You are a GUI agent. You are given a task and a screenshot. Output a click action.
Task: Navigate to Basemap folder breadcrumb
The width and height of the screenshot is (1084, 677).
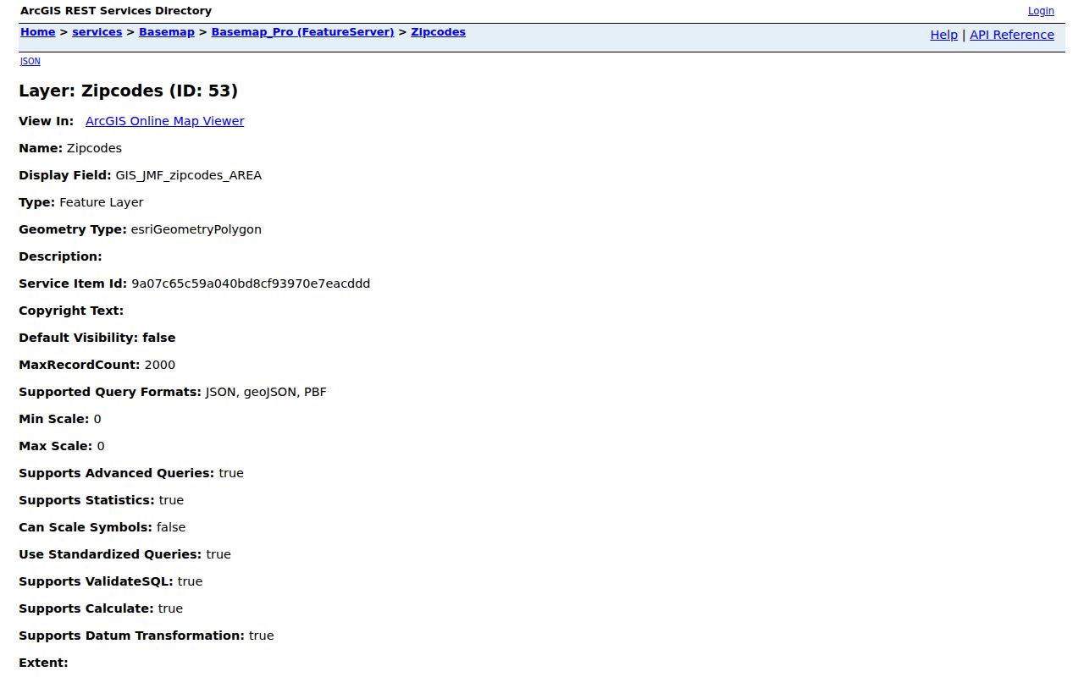pyautogui.click(x=167, y=32)
